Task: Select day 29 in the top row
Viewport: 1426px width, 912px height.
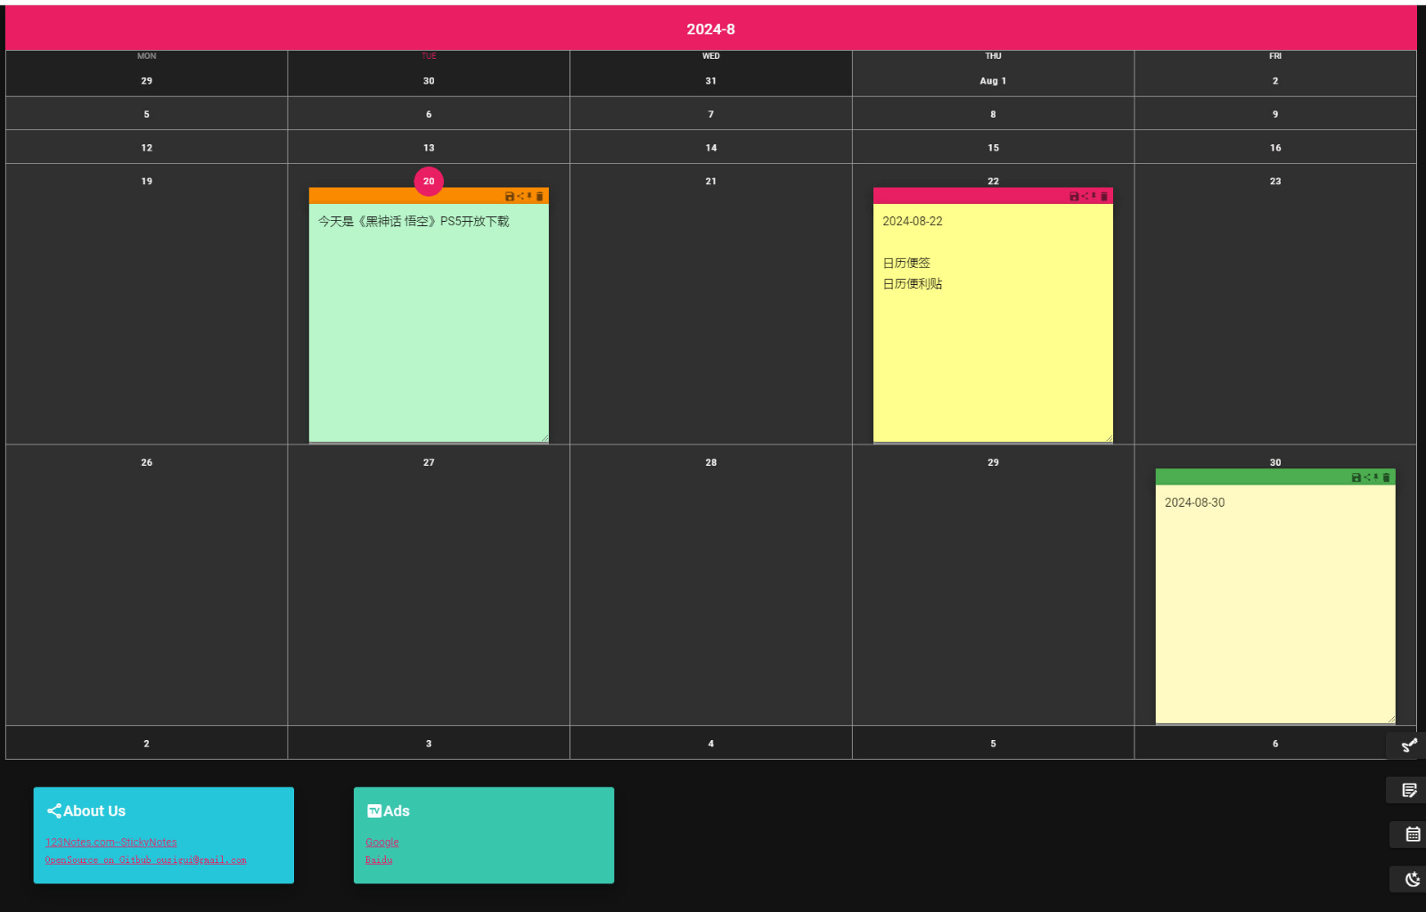Action: (146, 81)
